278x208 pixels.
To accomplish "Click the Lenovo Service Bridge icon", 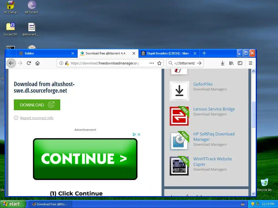I will (x=179, y=116).
